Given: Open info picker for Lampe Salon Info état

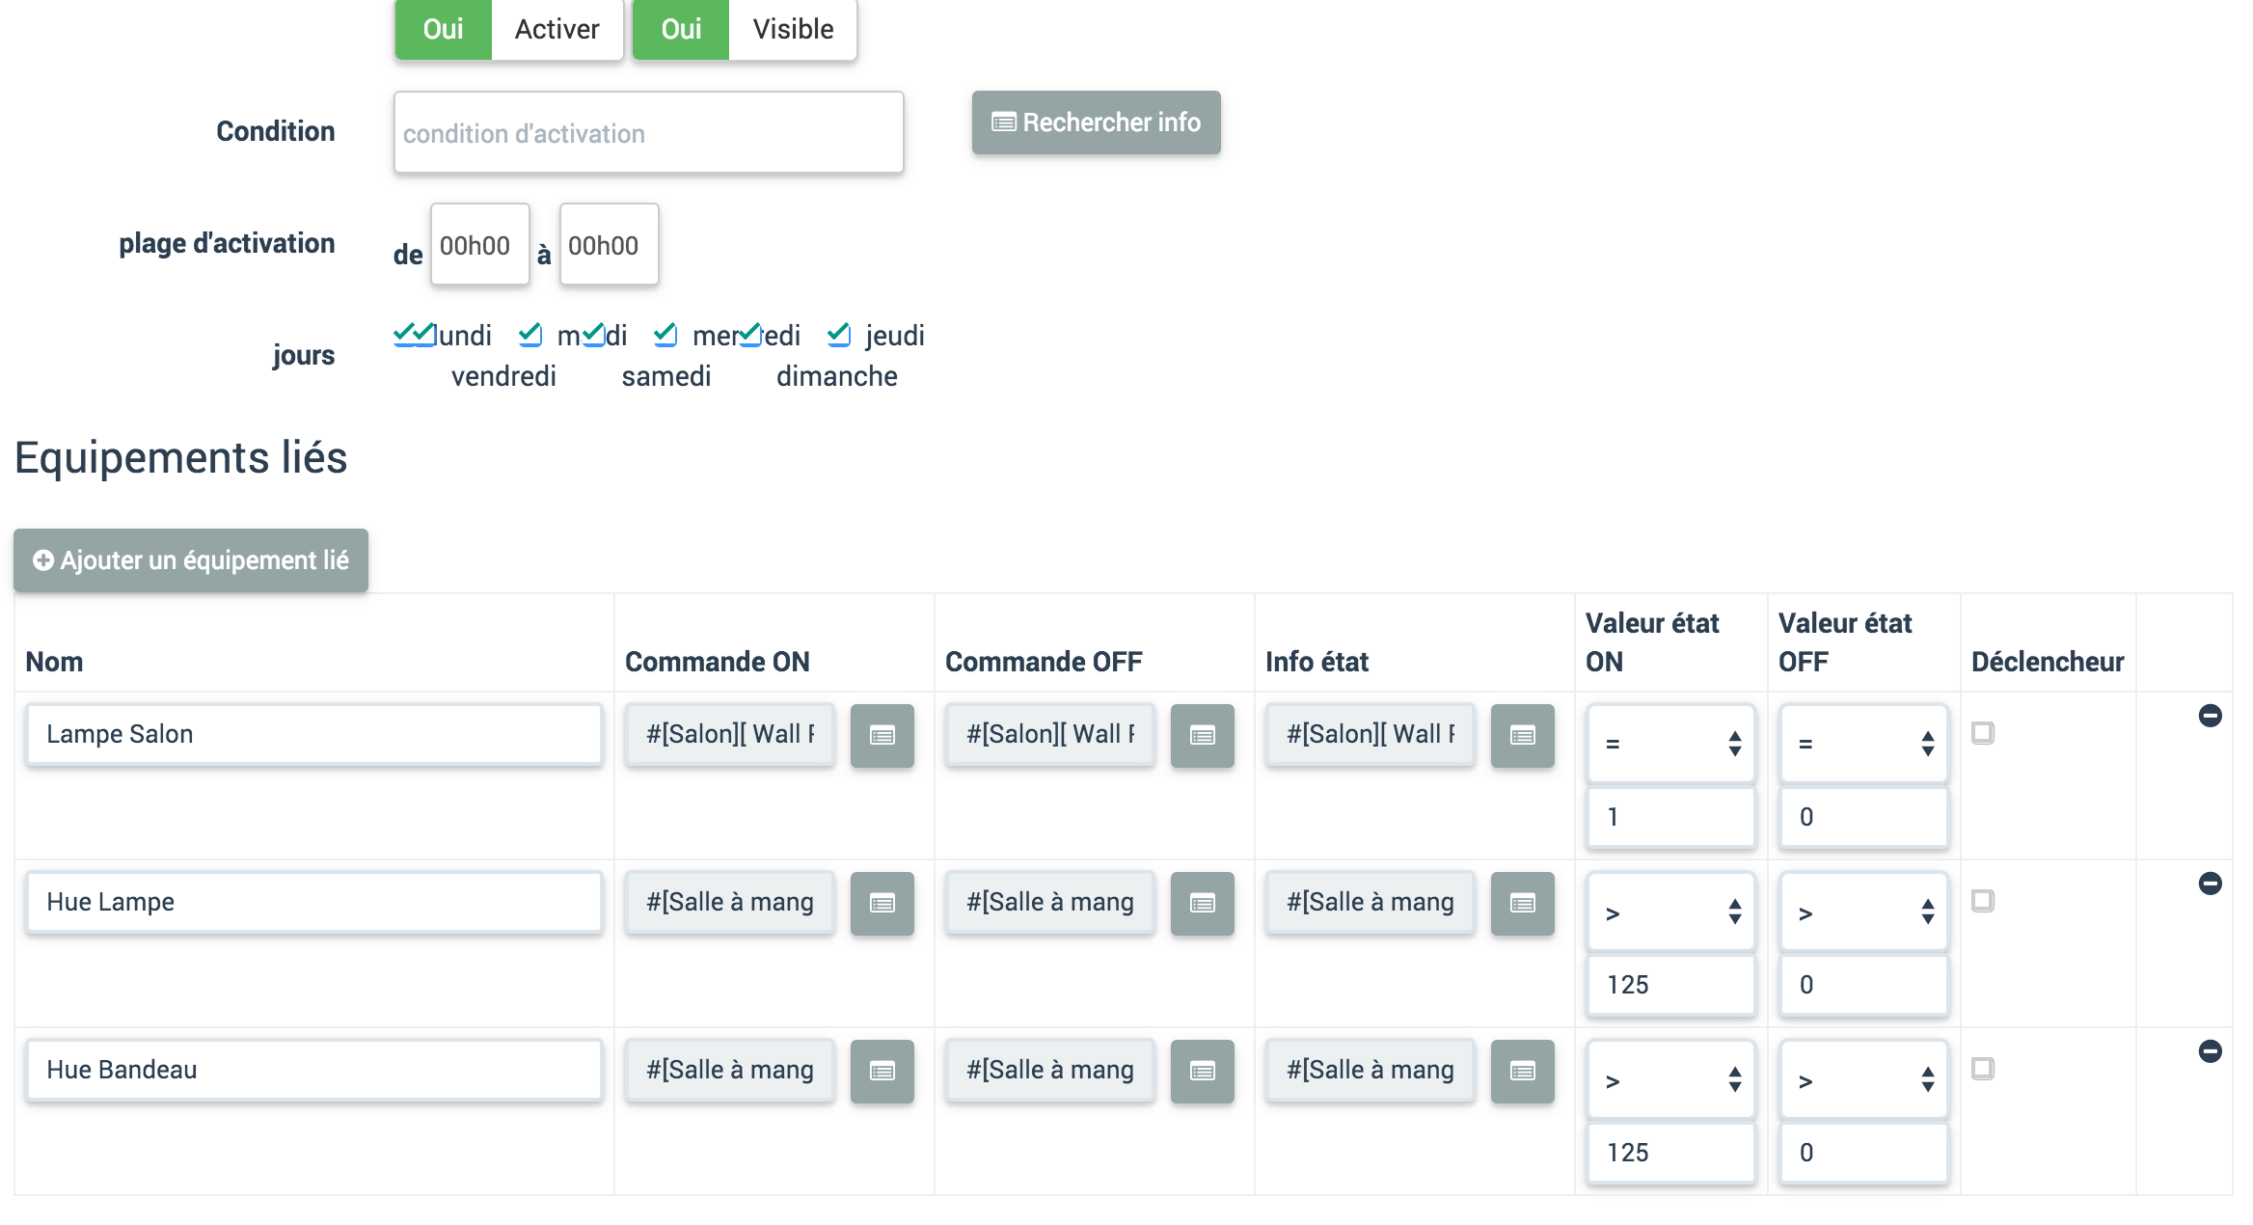Looking at the screenshot, I should 1522,736.
